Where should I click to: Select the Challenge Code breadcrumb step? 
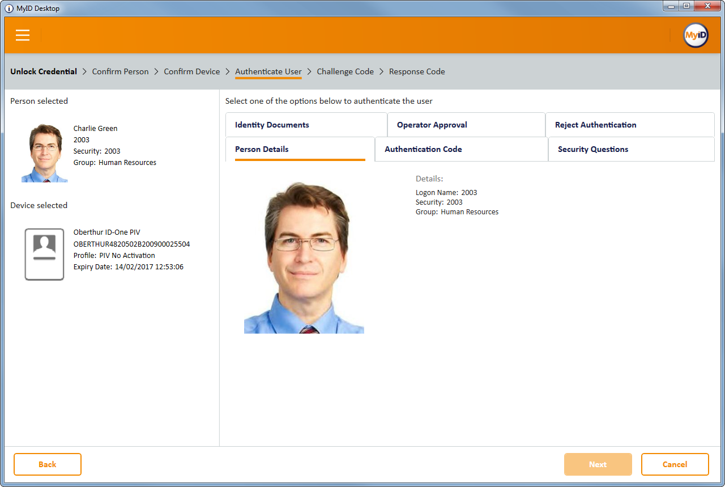click(345, 71)
